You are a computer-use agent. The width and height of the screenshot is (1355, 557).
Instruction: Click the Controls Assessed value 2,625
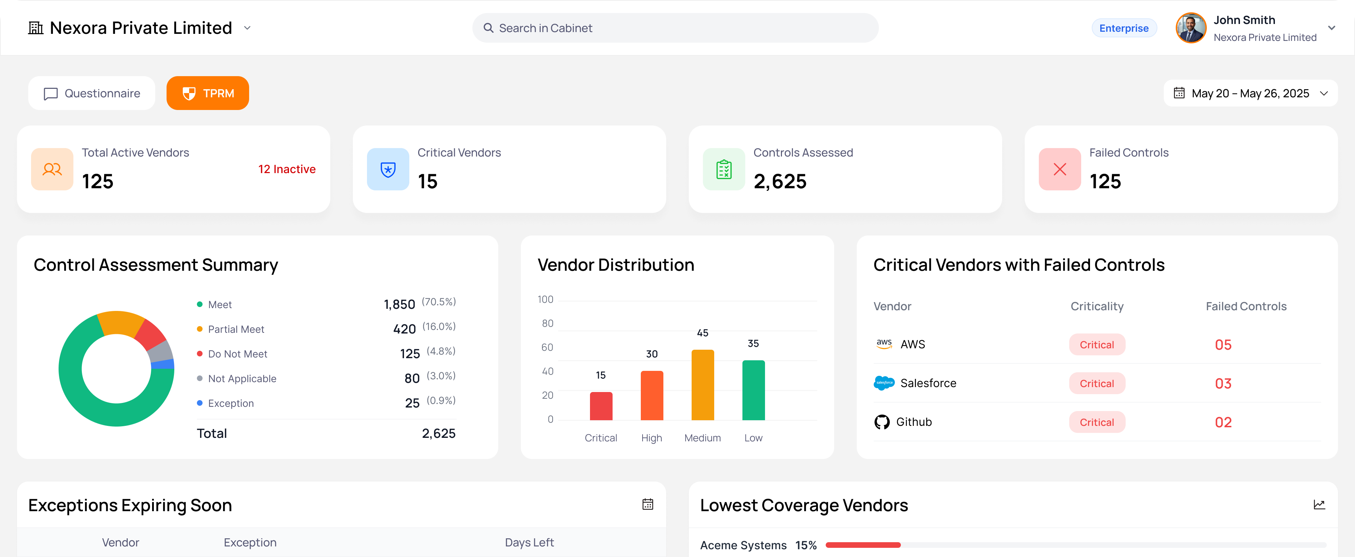(780, 181)
